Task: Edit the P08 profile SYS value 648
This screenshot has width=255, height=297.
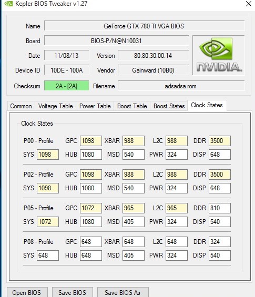Action: (x=48, y=255)
